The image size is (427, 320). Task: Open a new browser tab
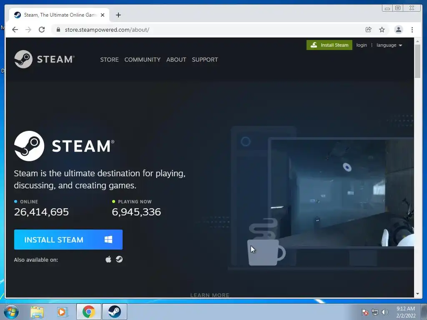tap(118, 15)
